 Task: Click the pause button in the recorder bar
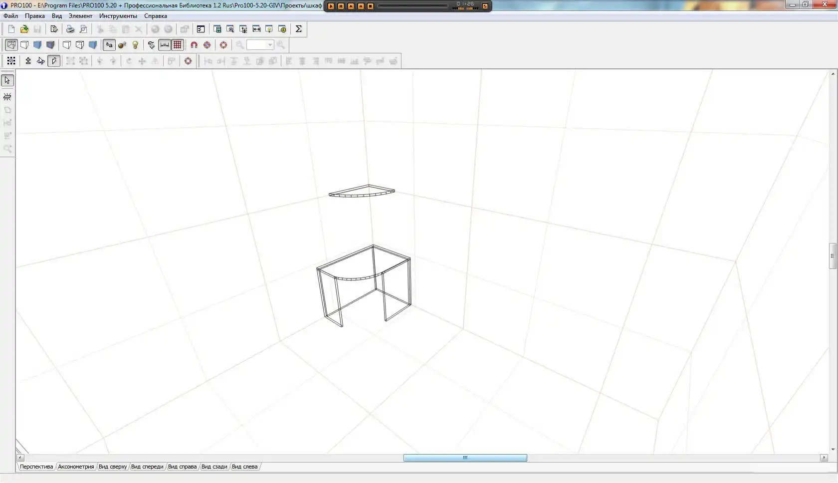341,6
